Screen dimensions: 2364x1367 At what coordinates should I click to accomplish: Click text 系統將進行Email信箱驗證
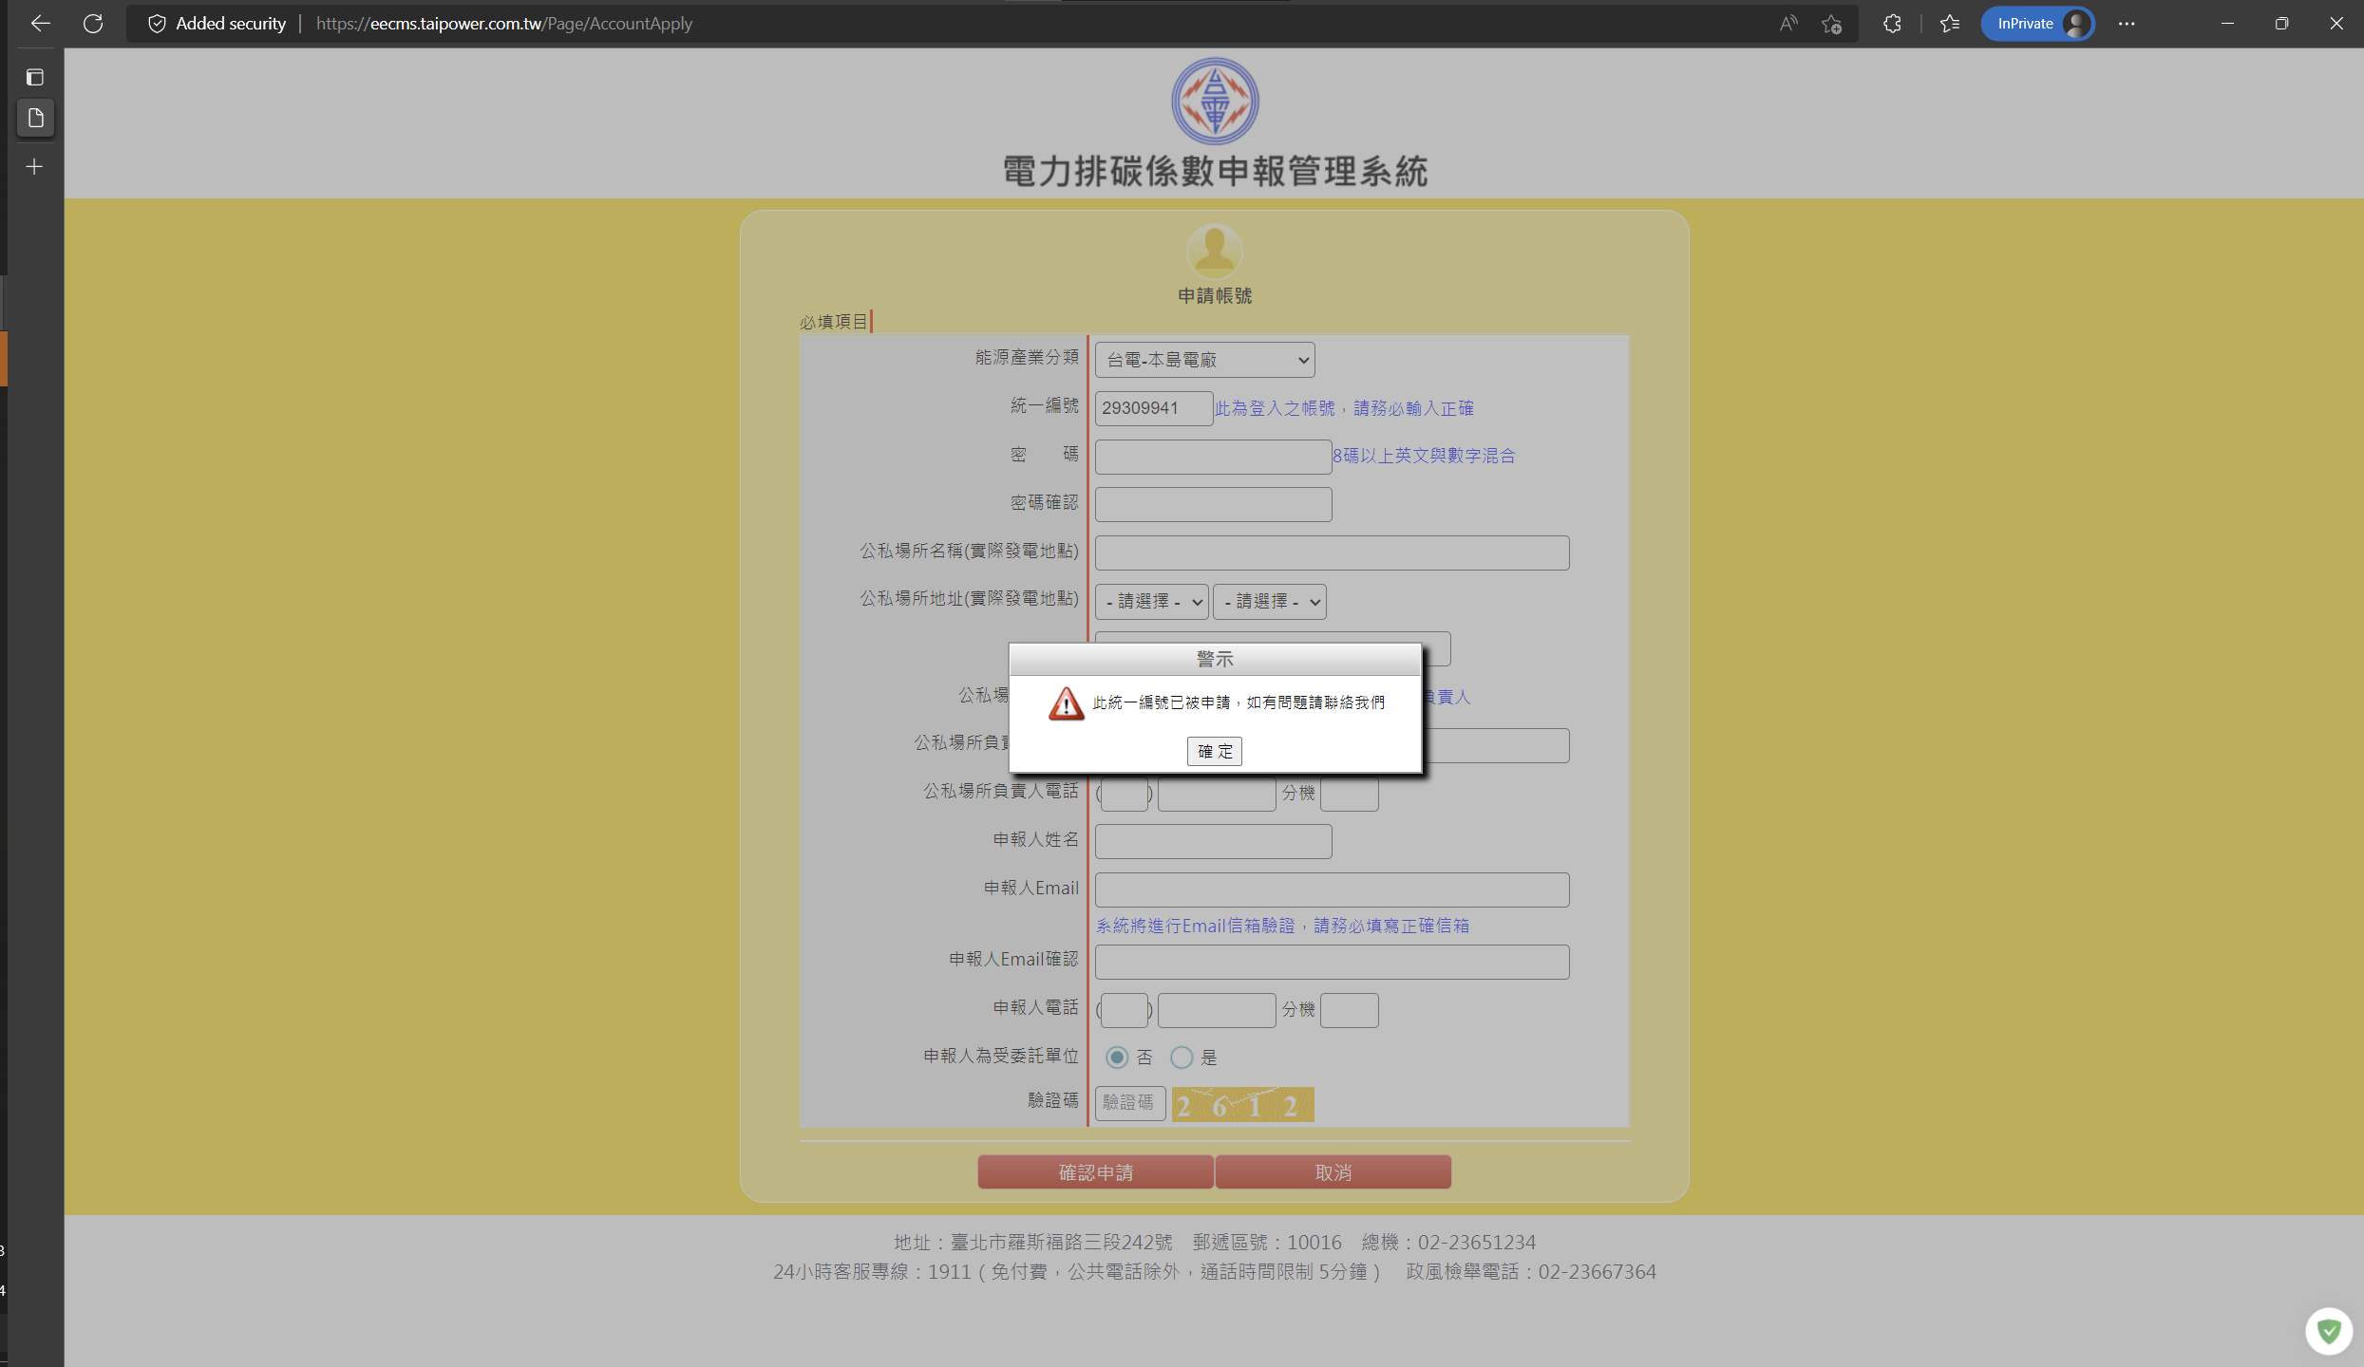1196,926
